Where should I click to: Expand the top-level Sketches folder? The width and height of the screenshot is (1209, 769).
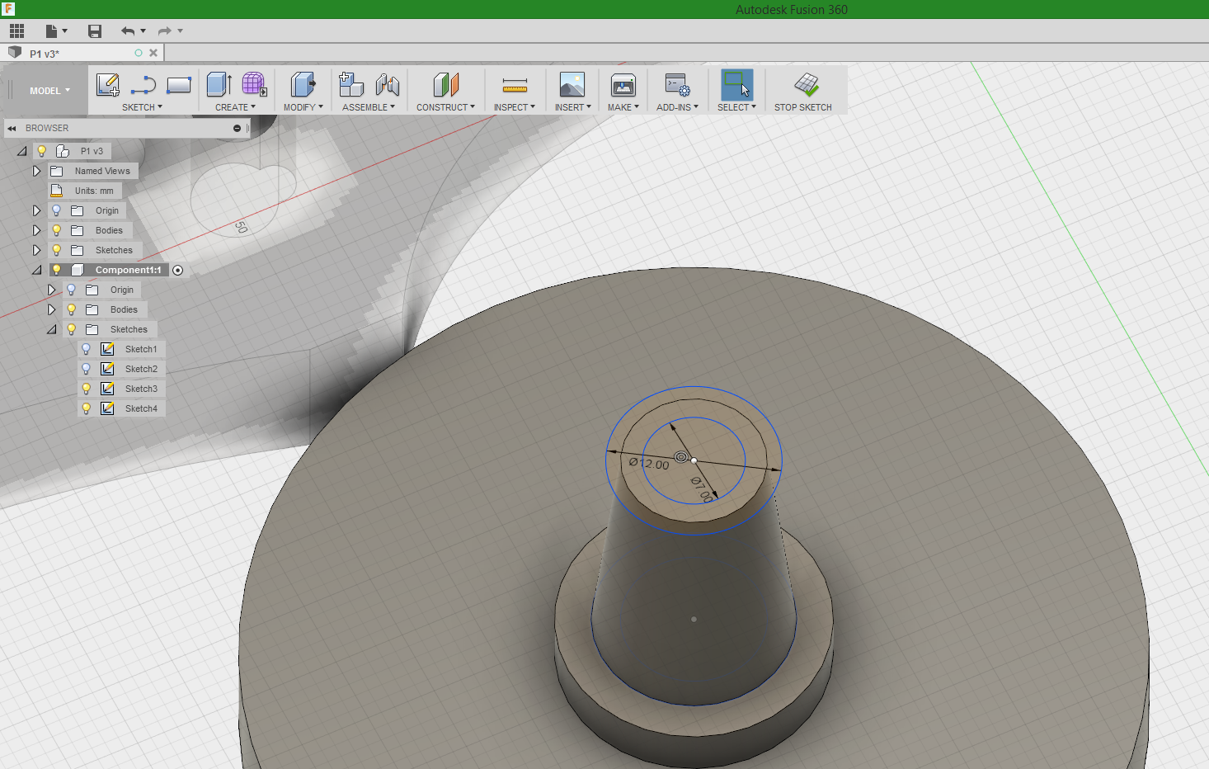point(36,250)
